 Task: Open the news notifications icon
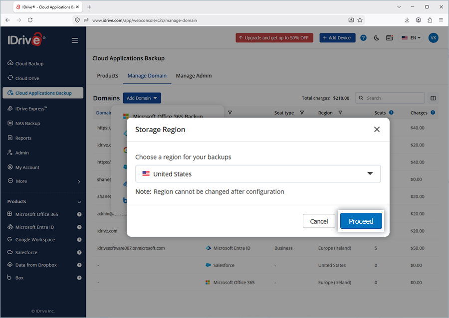[390, 38]
